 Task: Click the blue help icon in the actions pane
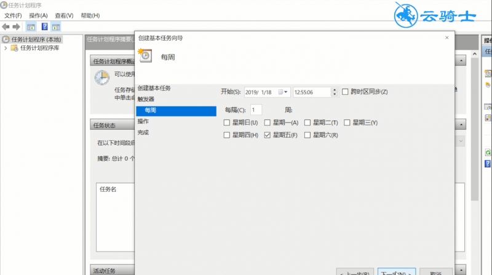pos(488,164)
